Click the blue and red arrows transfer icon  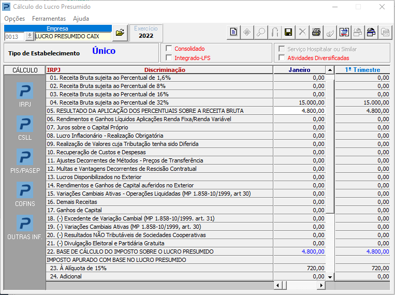click(x=344, y=32)
